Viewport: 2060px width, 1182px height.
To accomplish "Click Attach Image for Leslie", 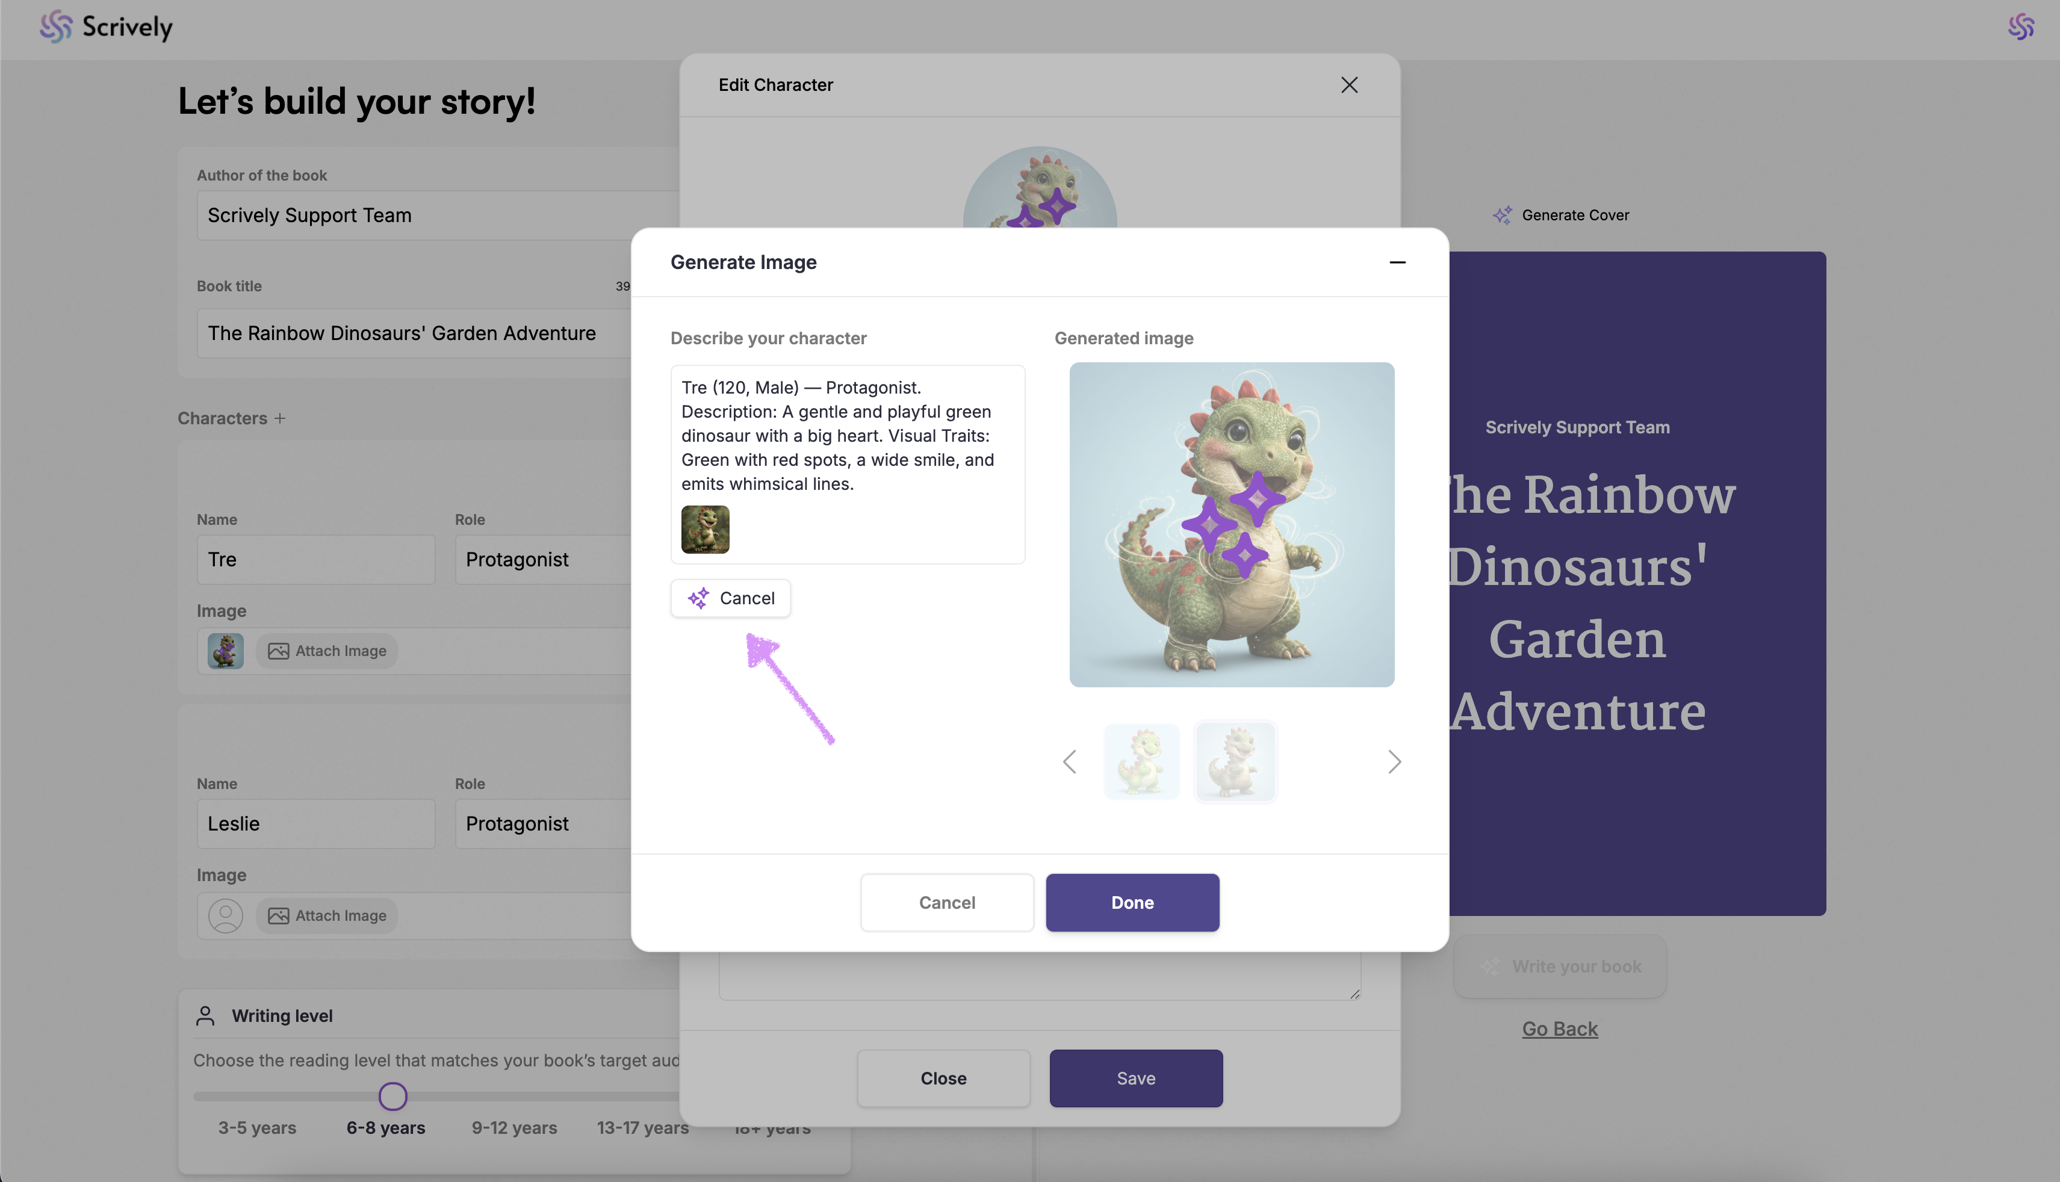I will click(327, 916).
